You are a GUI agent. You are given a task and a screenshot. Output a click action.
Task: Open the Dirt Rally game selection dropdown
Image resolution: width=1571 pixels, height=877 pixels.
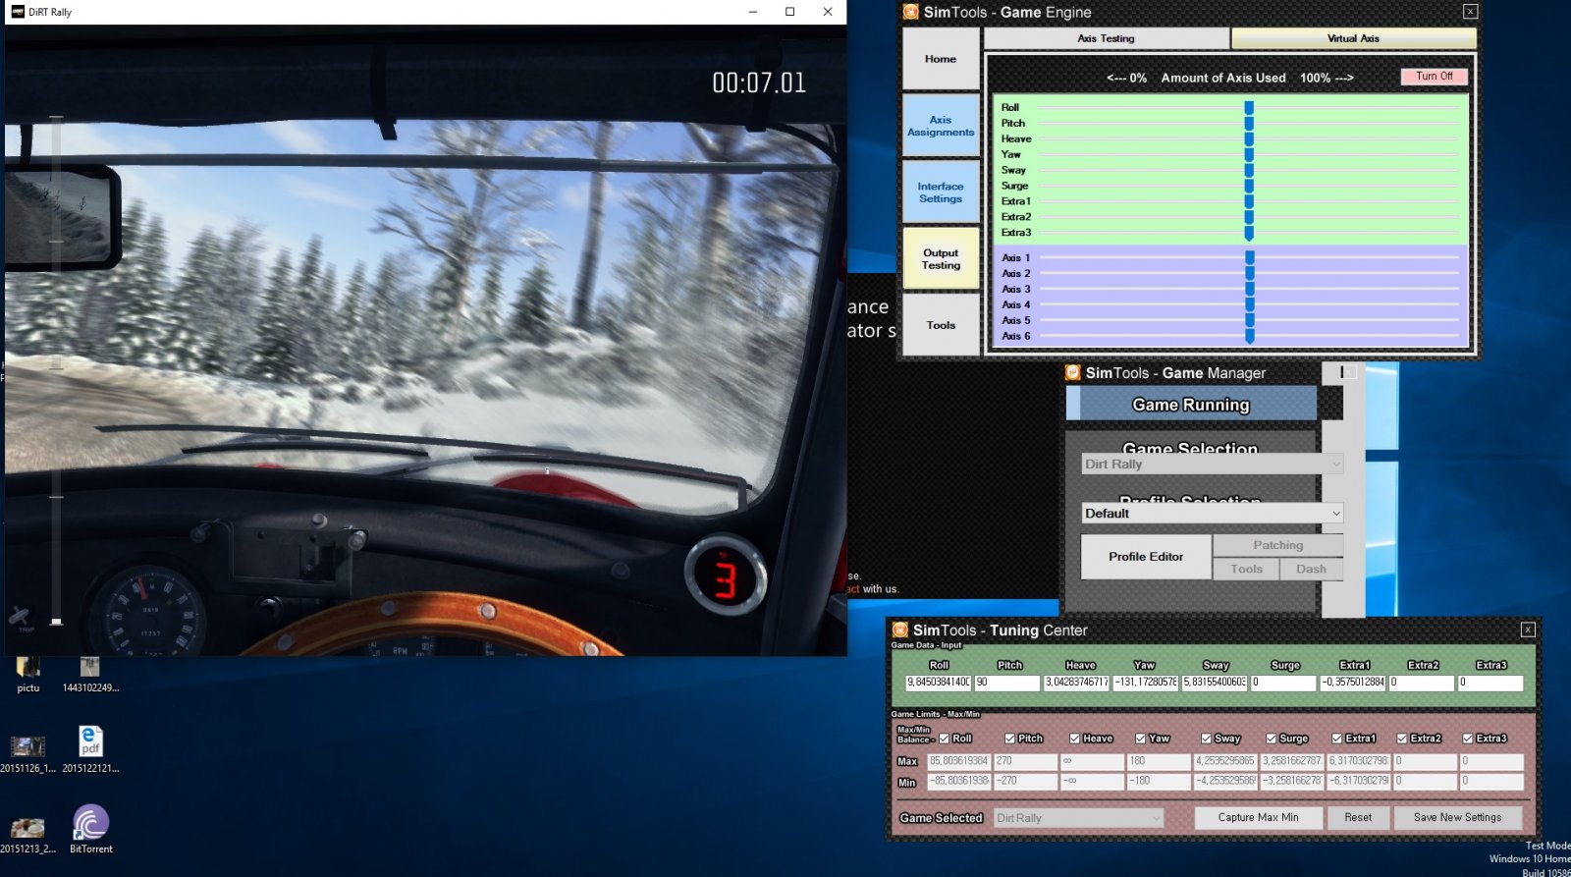coord(1213,464)
